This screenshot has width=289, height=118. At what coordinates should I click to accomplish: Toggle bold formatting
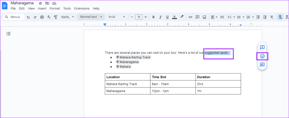[x=153, y=17]
